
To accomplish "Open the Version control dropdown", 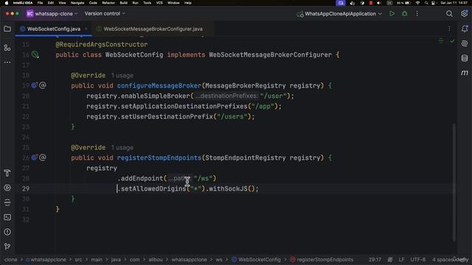I will 105,14.
